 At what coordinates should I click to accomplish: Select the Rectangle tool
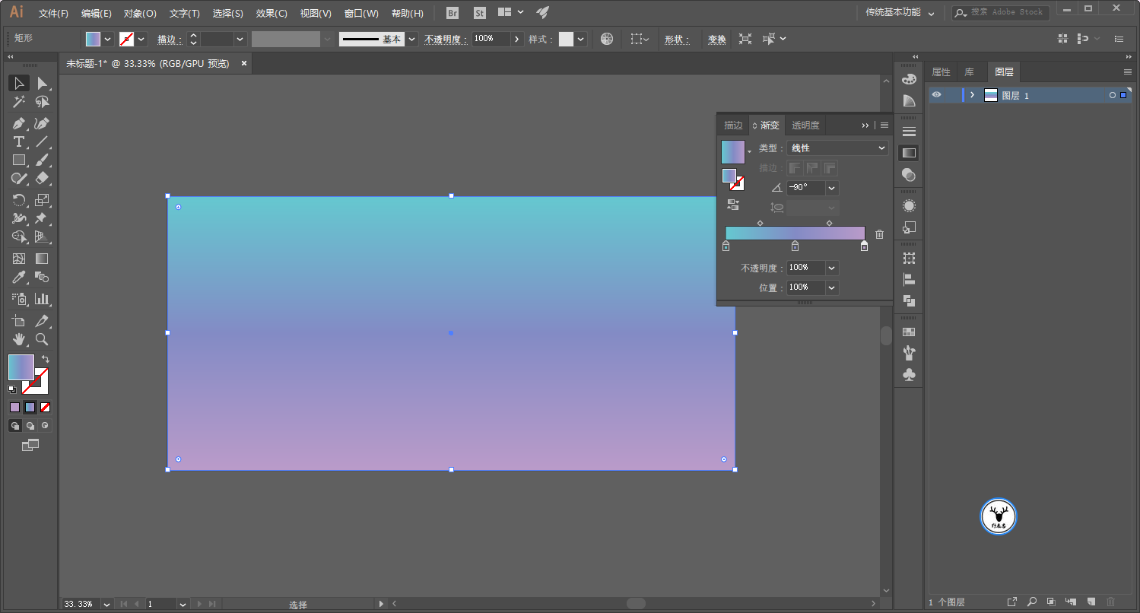pos(19,160)
